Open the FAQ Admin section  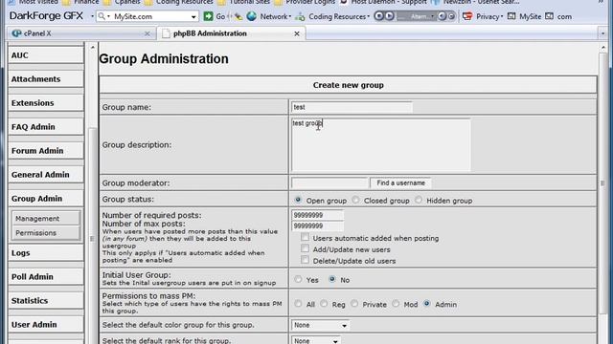pos(46,127)
